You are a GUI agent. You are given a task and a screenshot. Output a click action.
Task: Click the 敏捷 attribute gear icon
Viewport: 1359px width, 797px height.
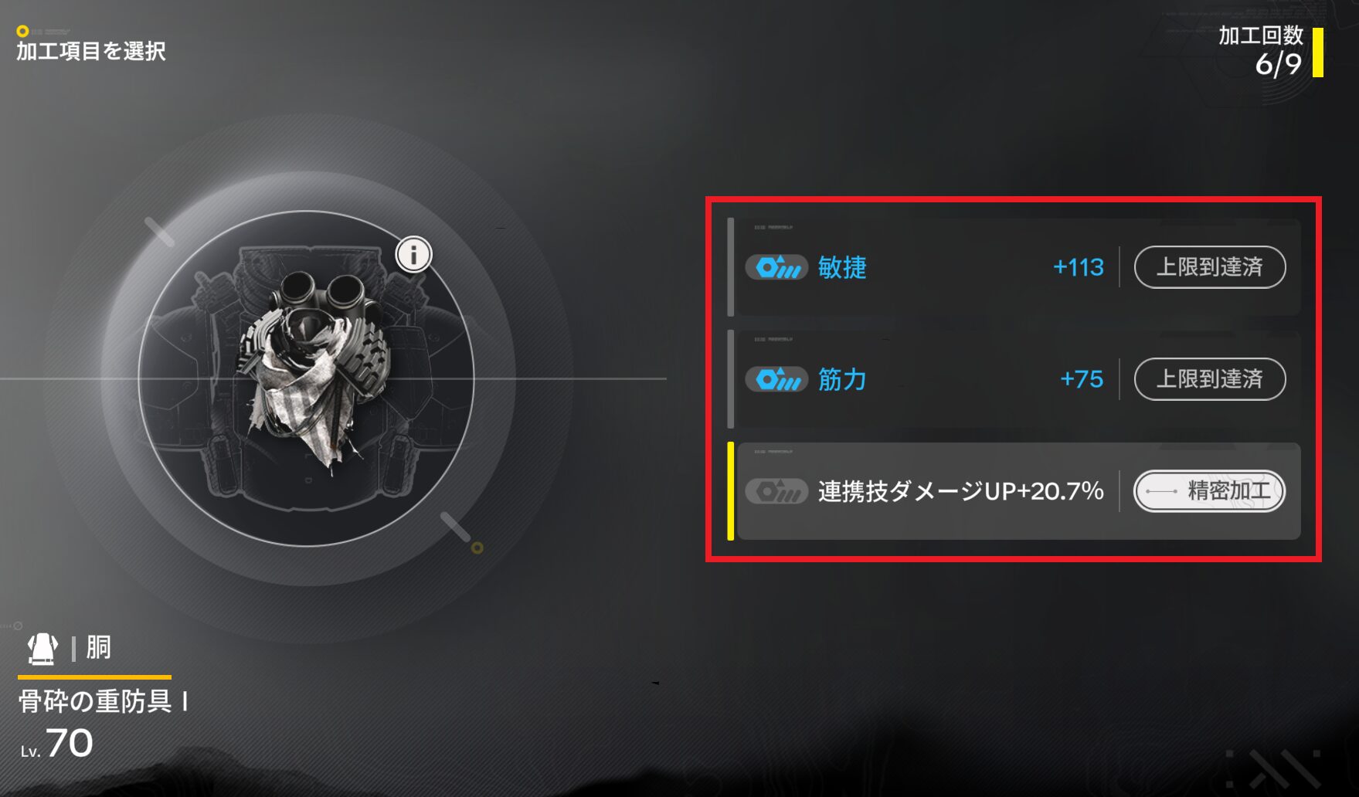(776, 267)
